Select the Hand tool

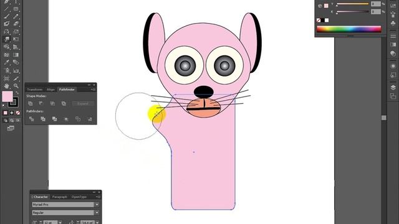(x=7, y=86)
